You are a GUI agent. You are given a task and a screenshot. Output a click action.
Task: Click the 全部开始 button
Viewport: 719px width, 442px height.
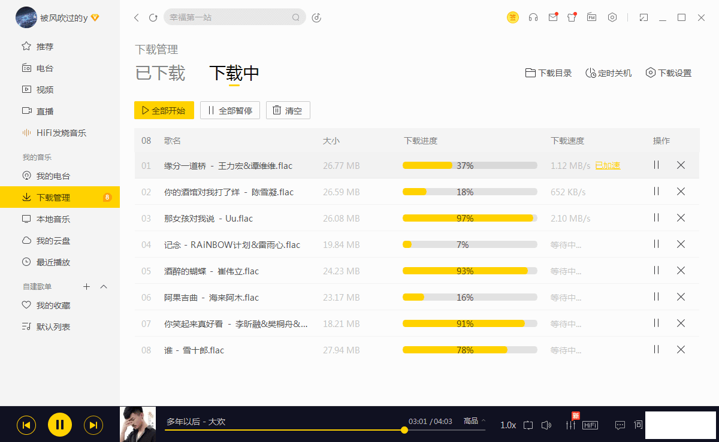click(164, 110)
